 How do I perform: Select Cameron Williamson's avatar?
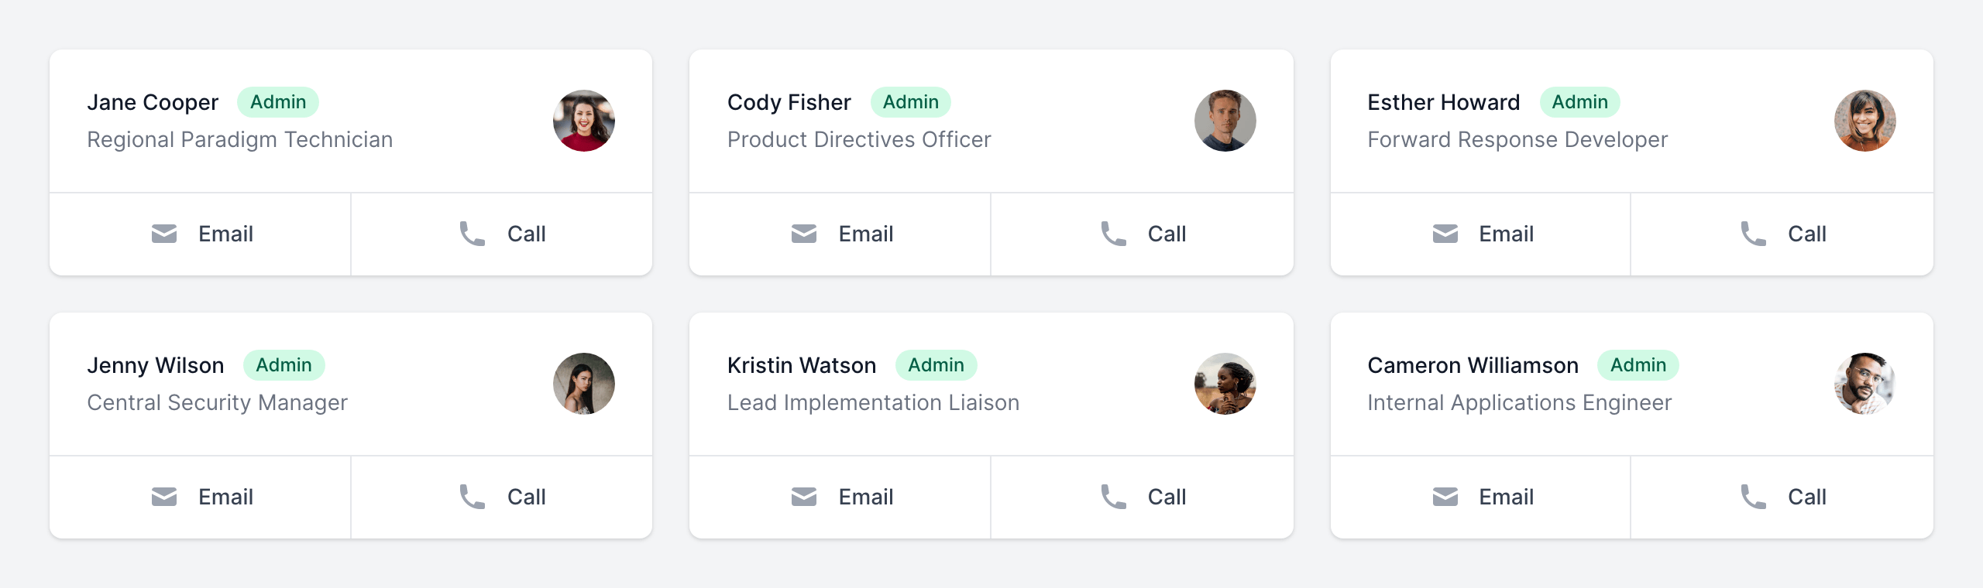[x=1865, y=384]
